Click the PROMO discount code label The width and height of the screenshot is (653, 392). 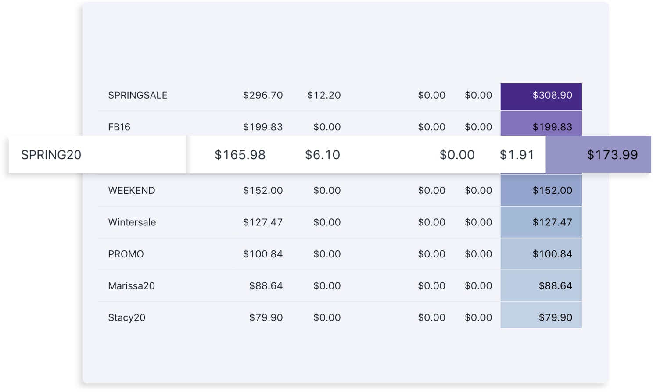coord(126,254)
